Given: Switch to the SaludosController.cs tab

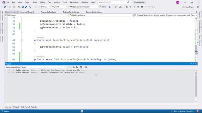Looking at the screenshot, I should (x=94, y=12).
